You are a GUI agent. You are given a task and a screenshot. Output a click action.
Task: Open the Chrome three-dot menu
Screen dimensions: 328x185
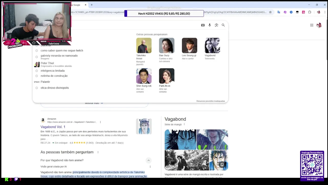click(325, 12)
